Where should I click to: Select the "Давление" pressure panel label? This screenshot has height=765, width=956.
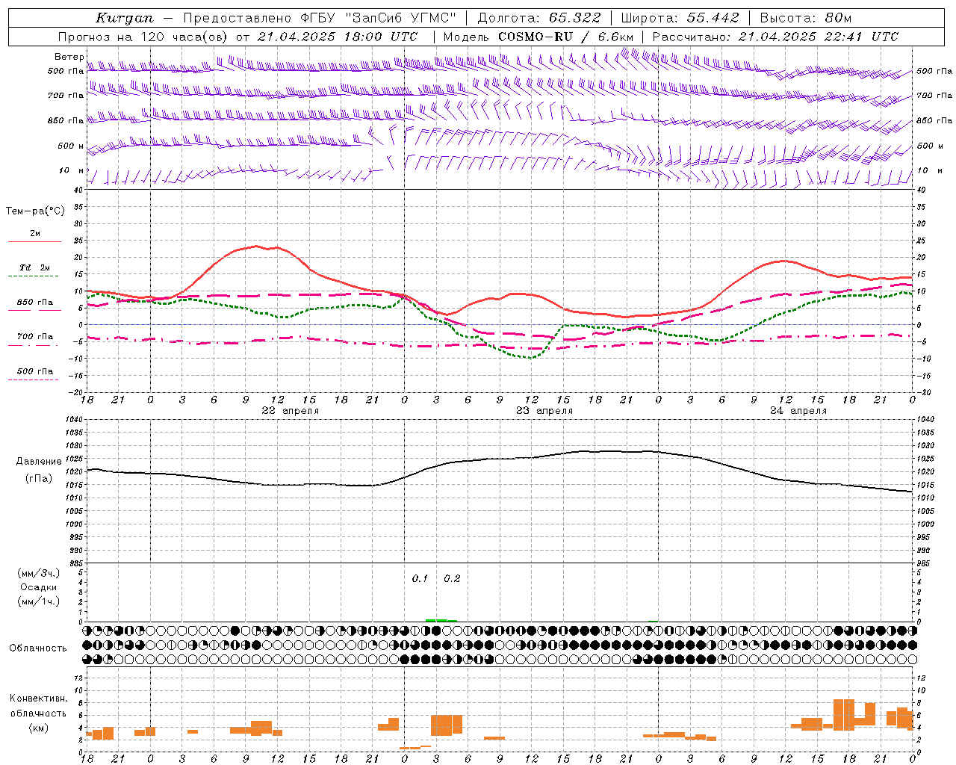coord(39,462)
